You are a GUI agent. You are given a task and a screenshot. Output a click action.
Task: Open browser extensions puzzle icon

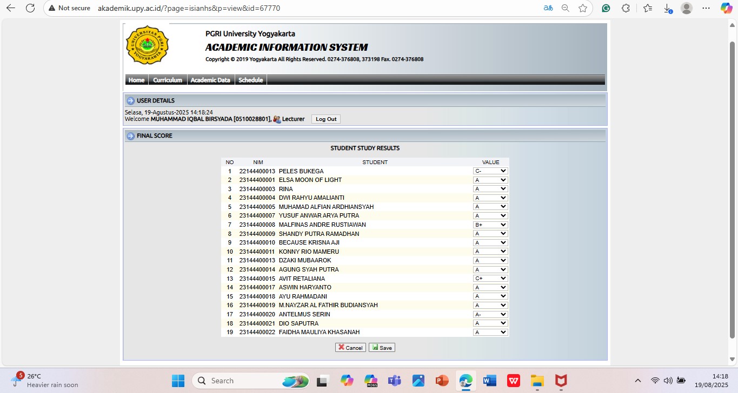coord(626,8)
